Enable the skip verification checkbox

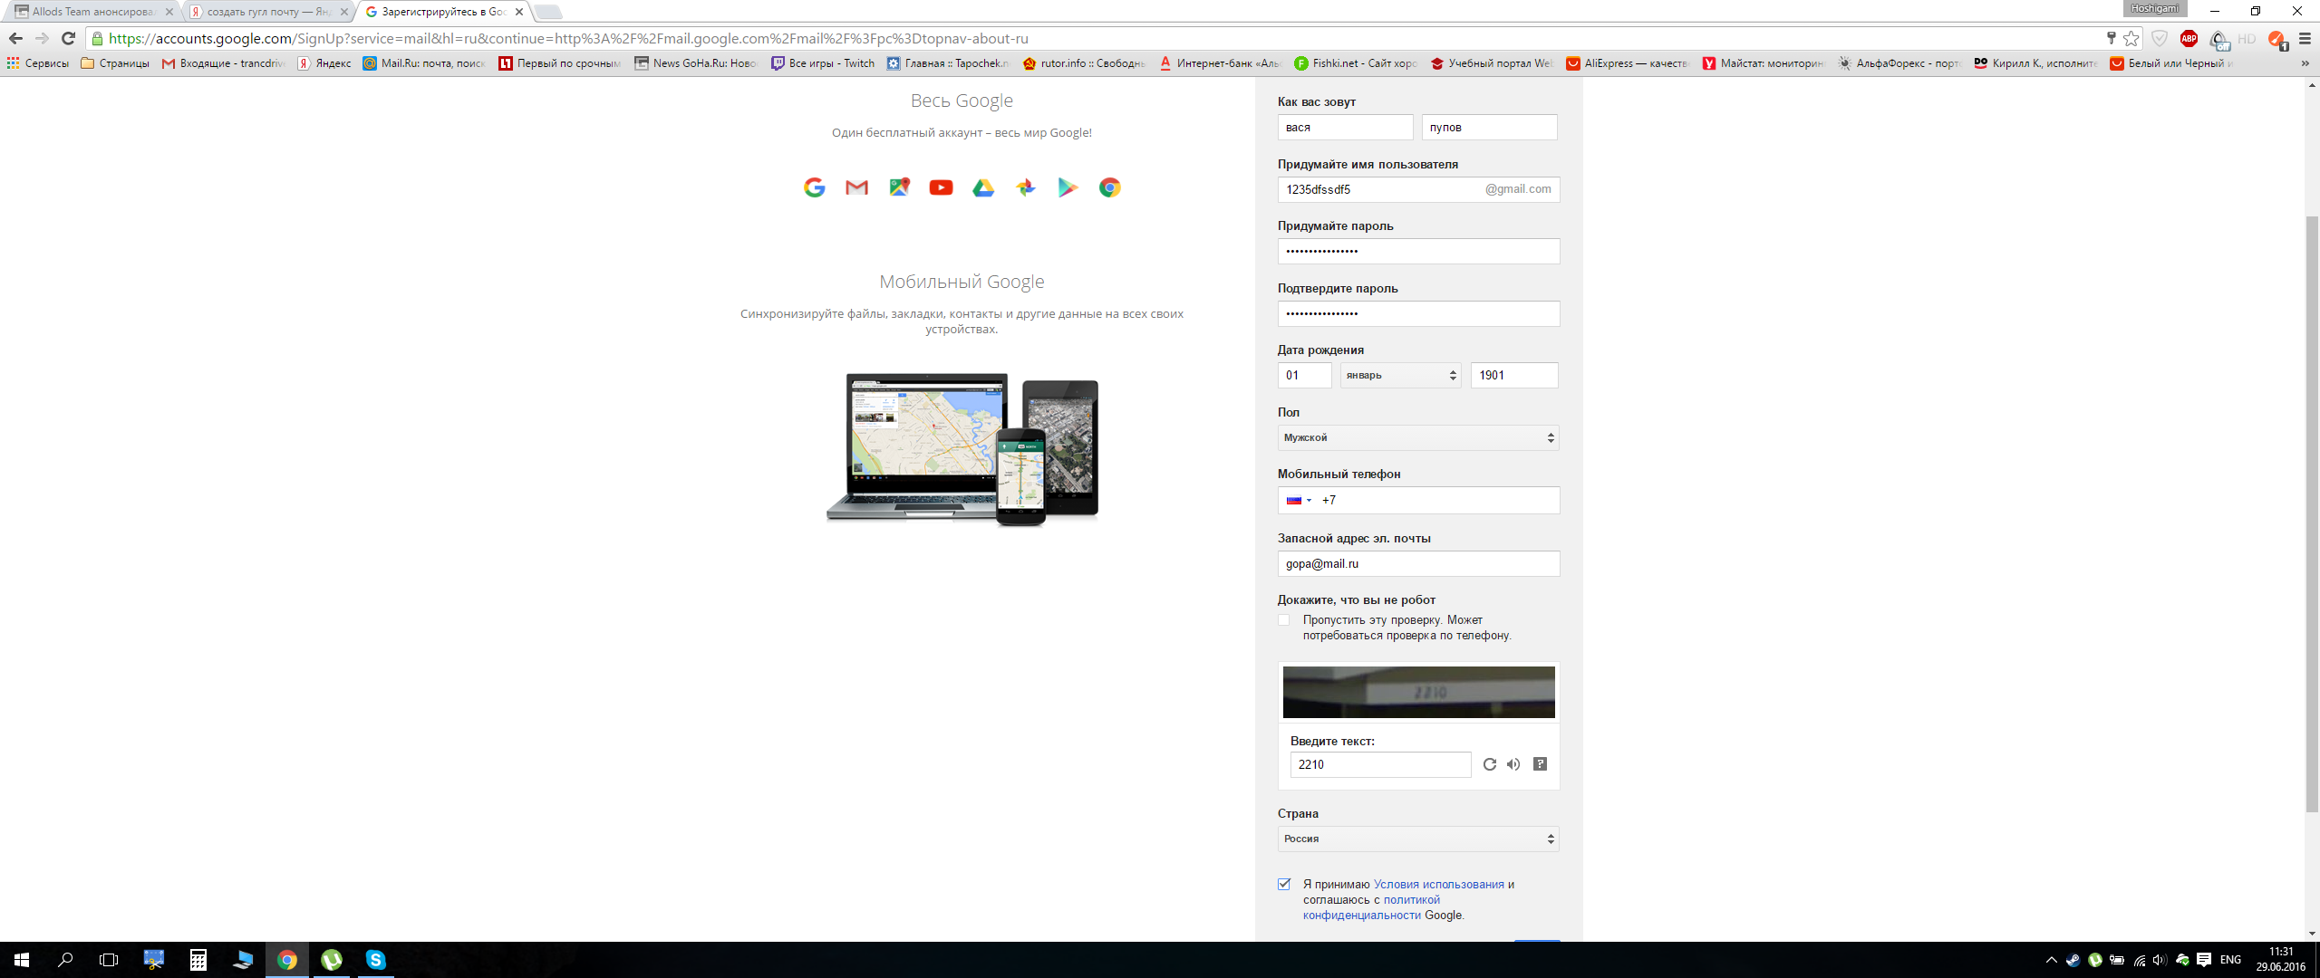coord(1283,620)
